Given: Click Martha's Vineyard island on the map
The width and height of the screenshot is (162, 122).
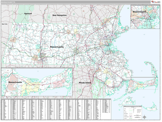Looking at the screenshot, I should click(128, 102).
